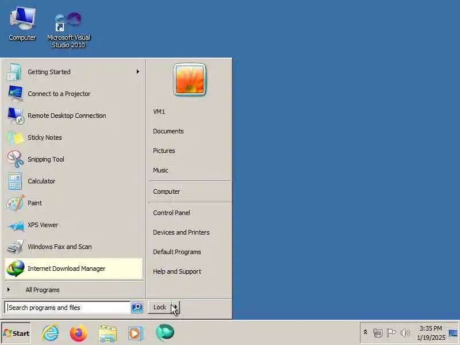Image resolution: width=460 pixels, height=345 pixels.
Task: Open Computer from the Start menu right pane
Action: (x=166, y=191)
